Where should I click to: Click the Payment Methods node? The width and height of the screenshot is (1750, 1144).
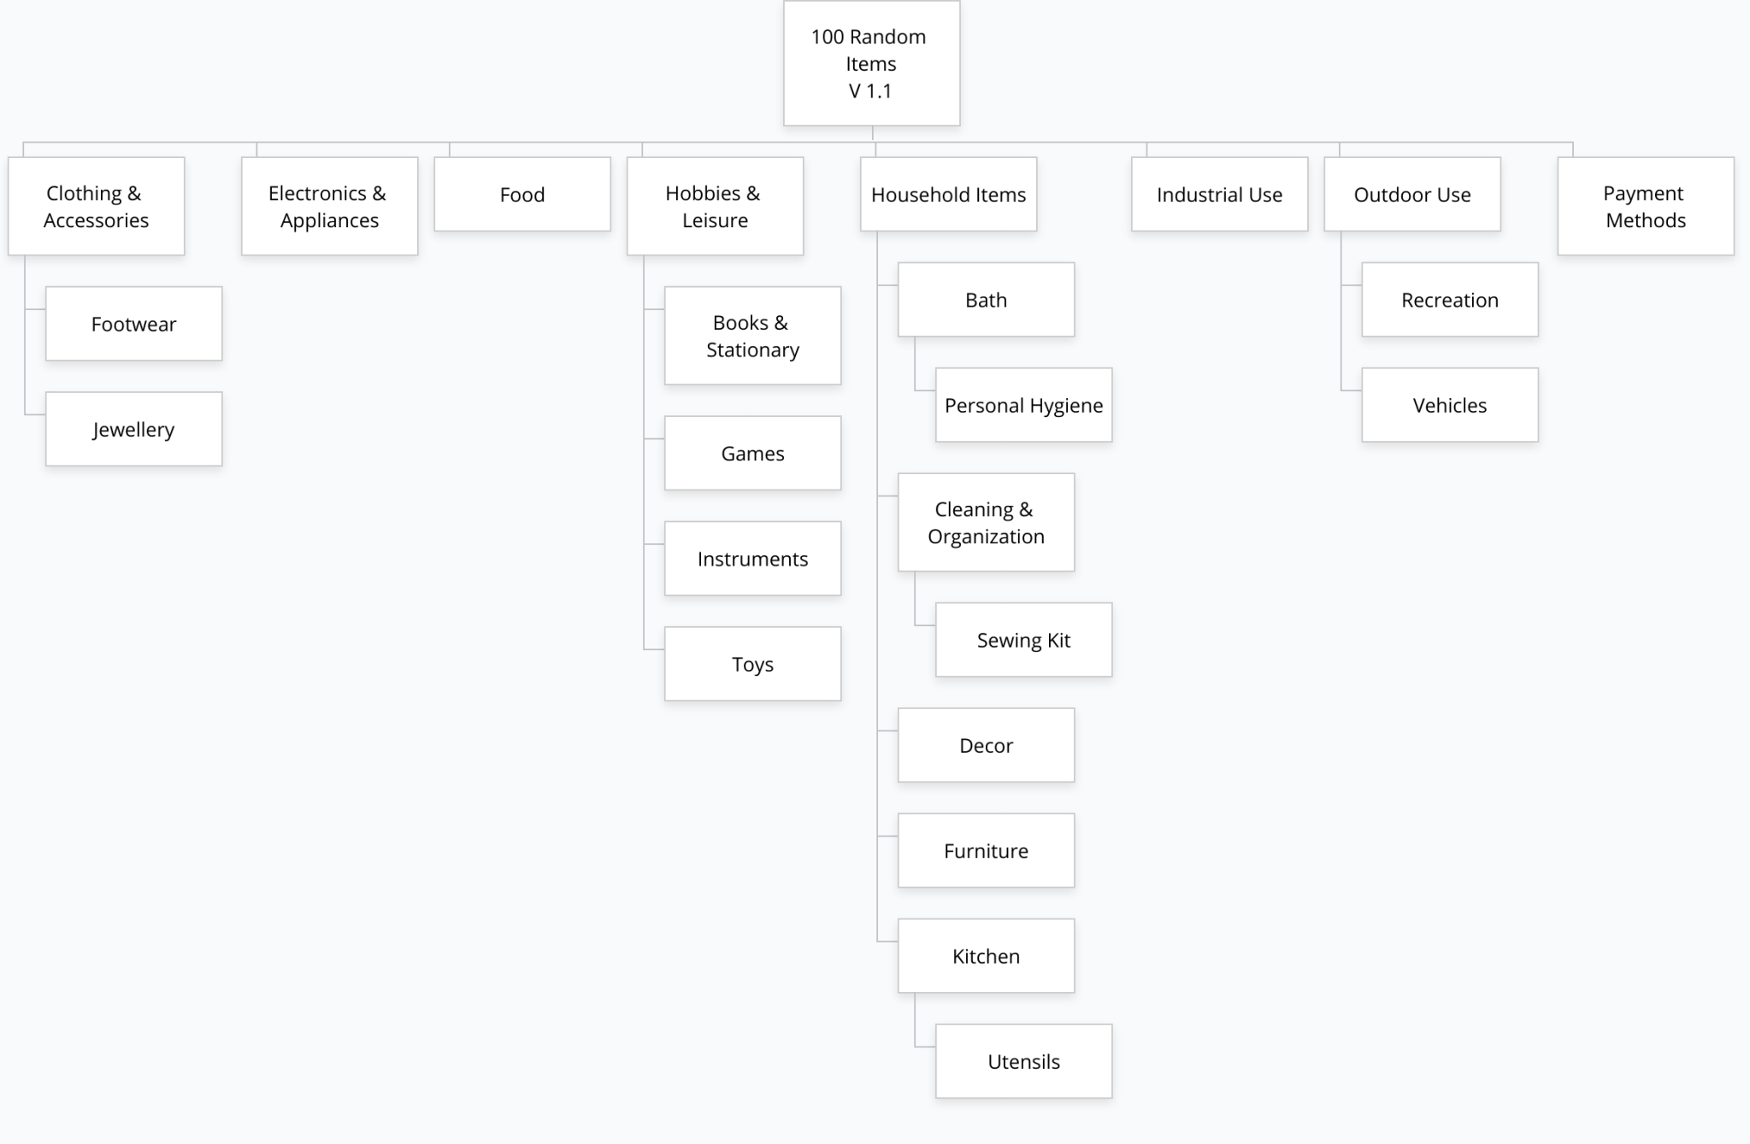(1645, 206)
